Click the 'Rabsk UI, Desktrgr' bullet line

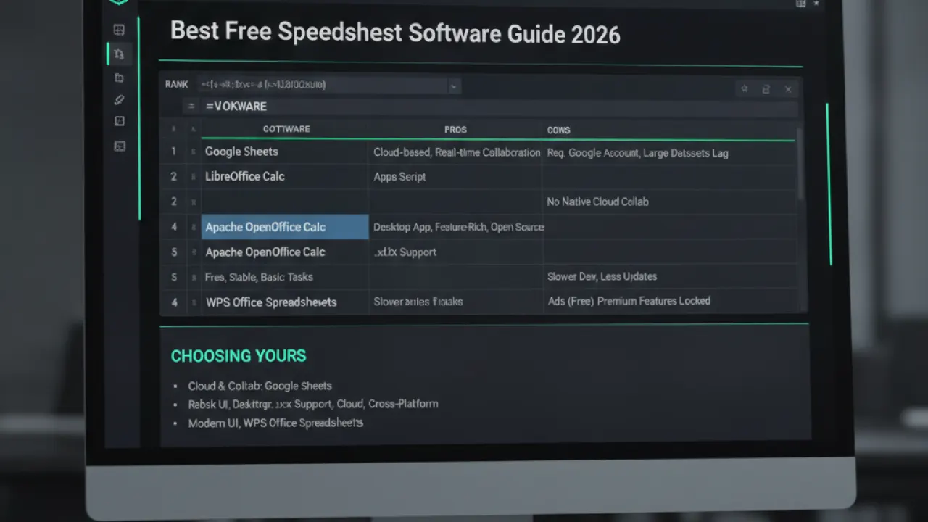click(x=313, y=404)
